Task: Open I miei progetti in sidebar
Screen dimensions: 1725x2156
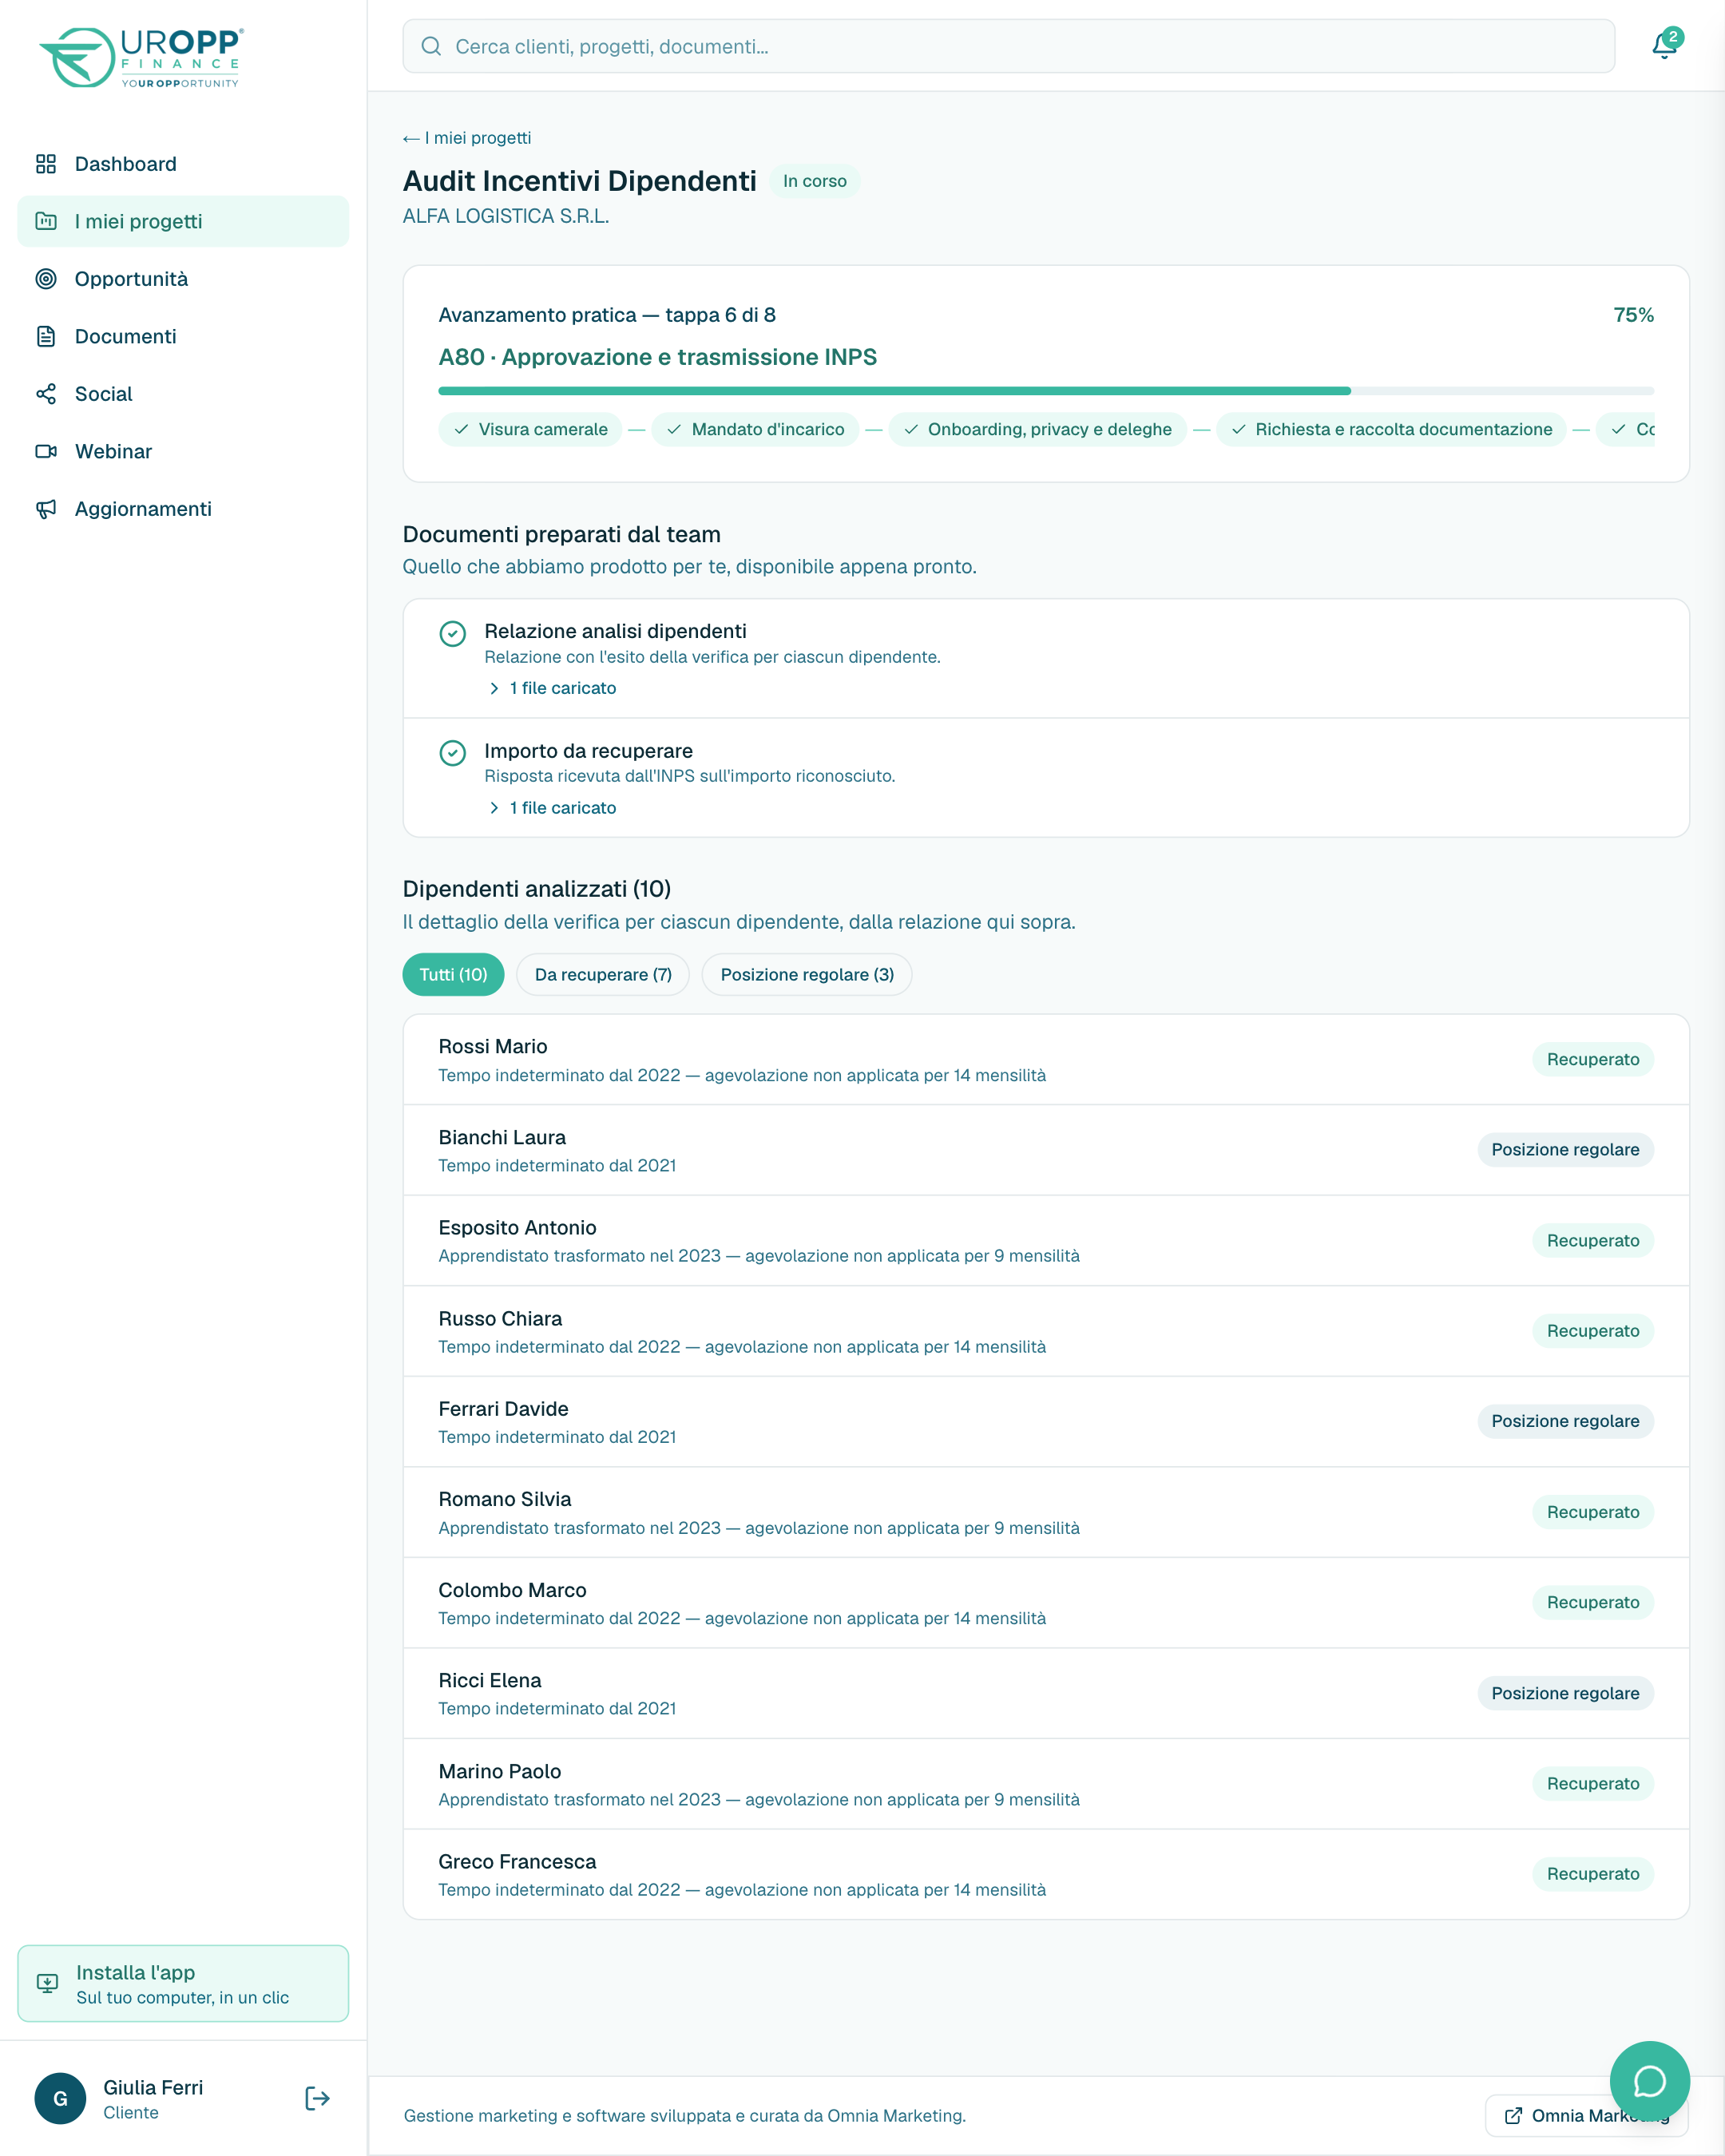Action: (183, 221)
